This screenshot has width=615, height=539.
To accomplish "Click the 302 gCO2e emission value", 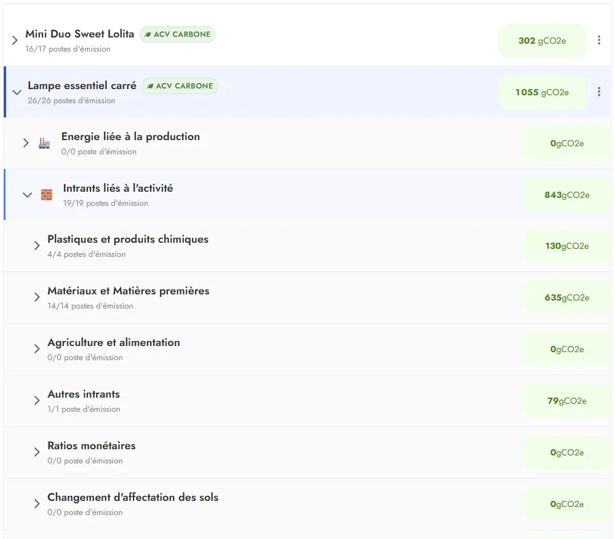I will pyautogui.click(x=542, y=41).
